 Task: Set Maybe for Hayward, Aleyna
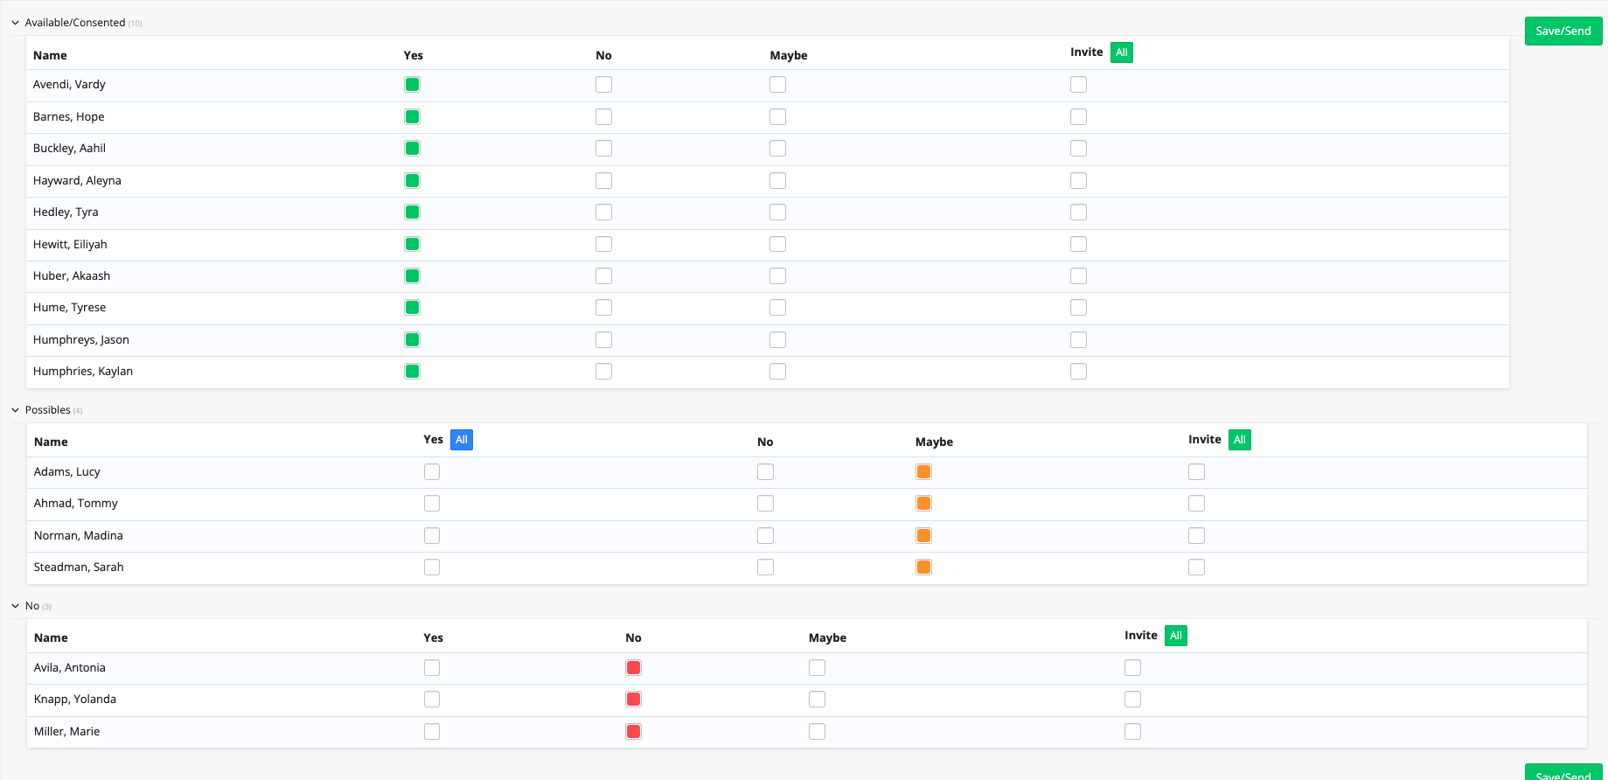pyautogui.click(x=777, y=181)
